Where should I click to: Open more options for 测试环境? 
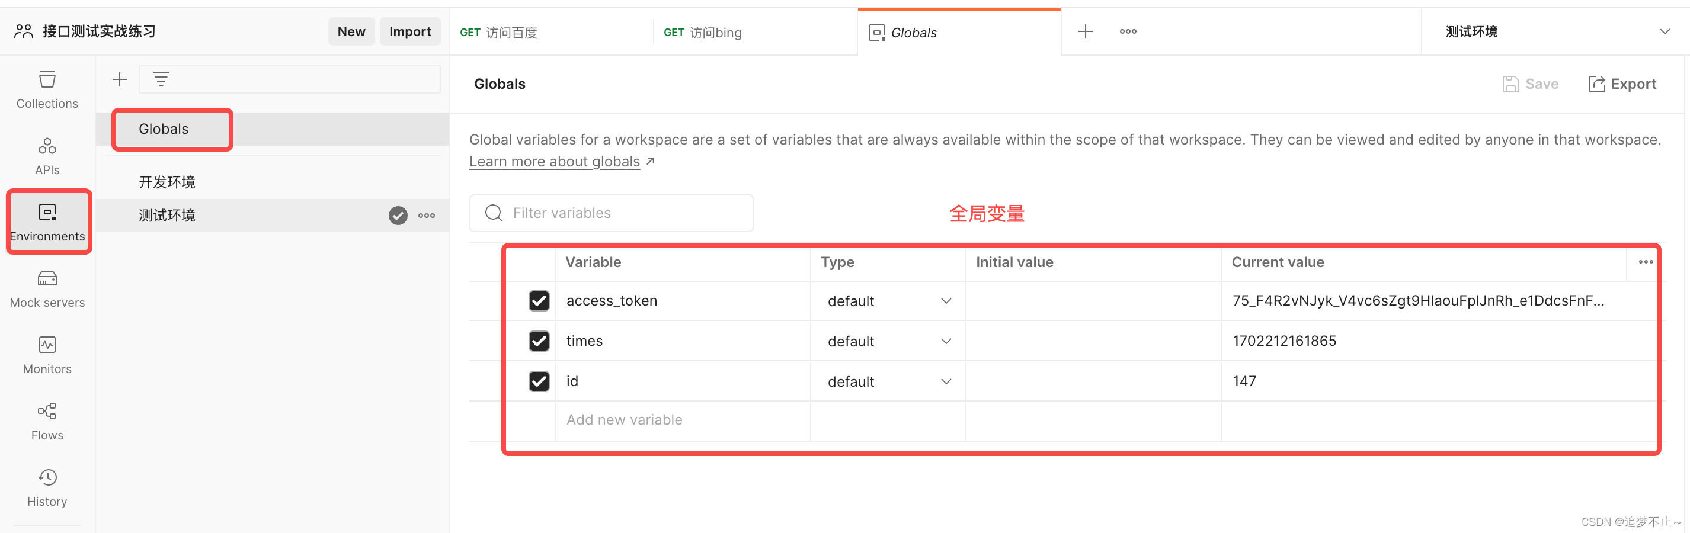[427, 216]
